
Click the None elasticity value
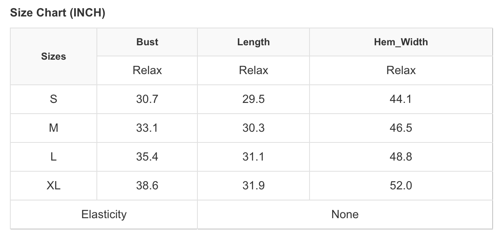pos(345,214)
